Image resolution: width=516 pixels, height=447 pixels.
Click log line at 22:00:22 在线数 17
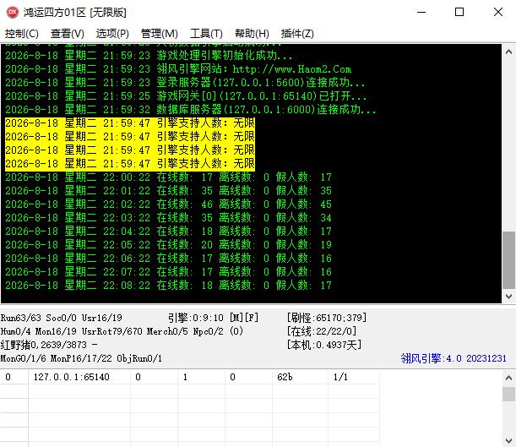[x=169, y=177]
